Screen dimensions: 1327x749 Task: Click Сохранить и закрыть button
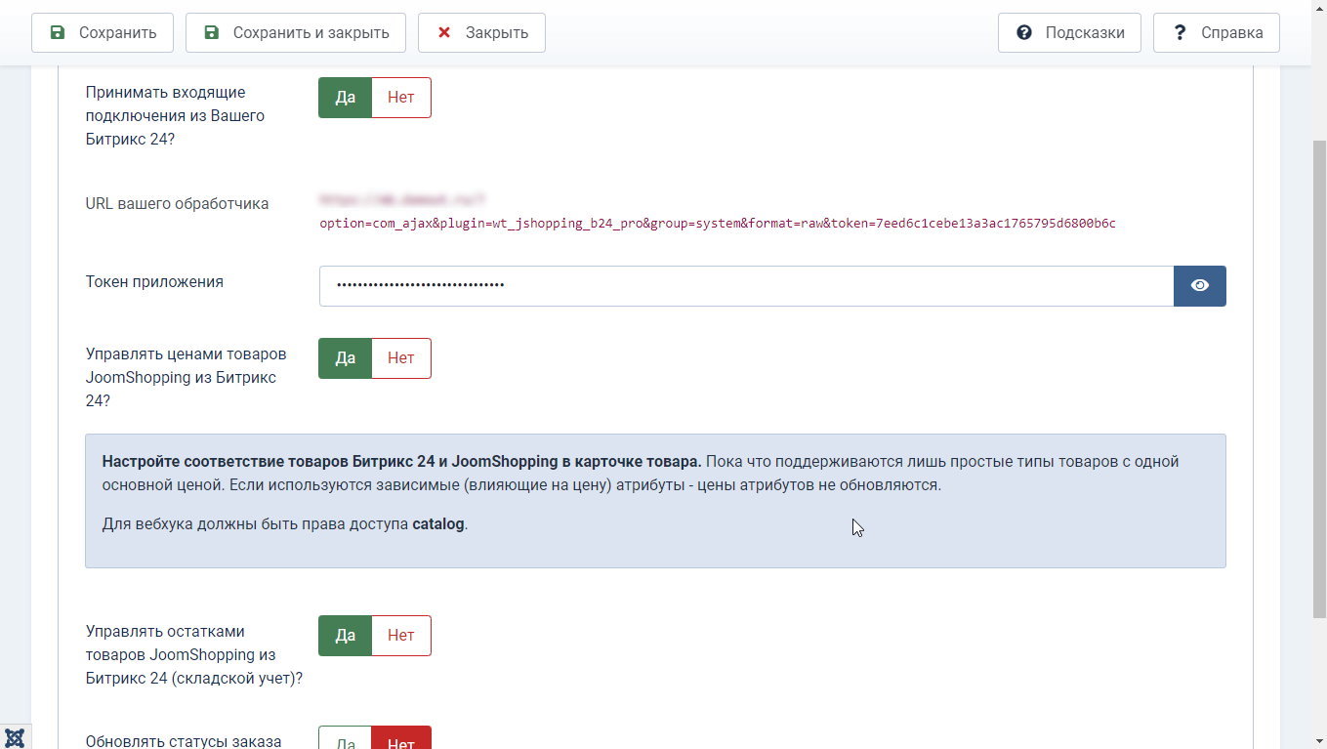[295, 32]
